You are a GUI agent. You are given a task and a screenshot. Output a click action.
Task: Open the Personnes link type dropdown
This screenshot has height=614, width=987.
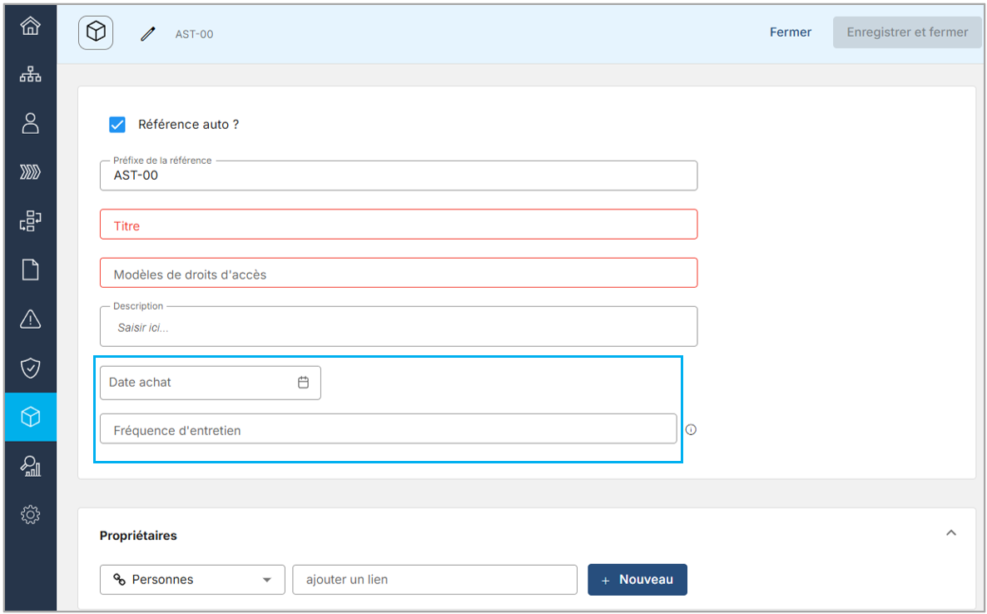pos(192,580)
